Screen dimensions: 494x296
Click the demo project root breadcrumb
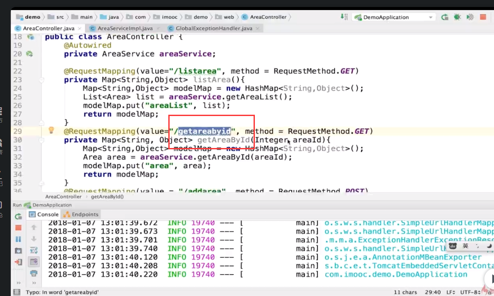[28, 17]
